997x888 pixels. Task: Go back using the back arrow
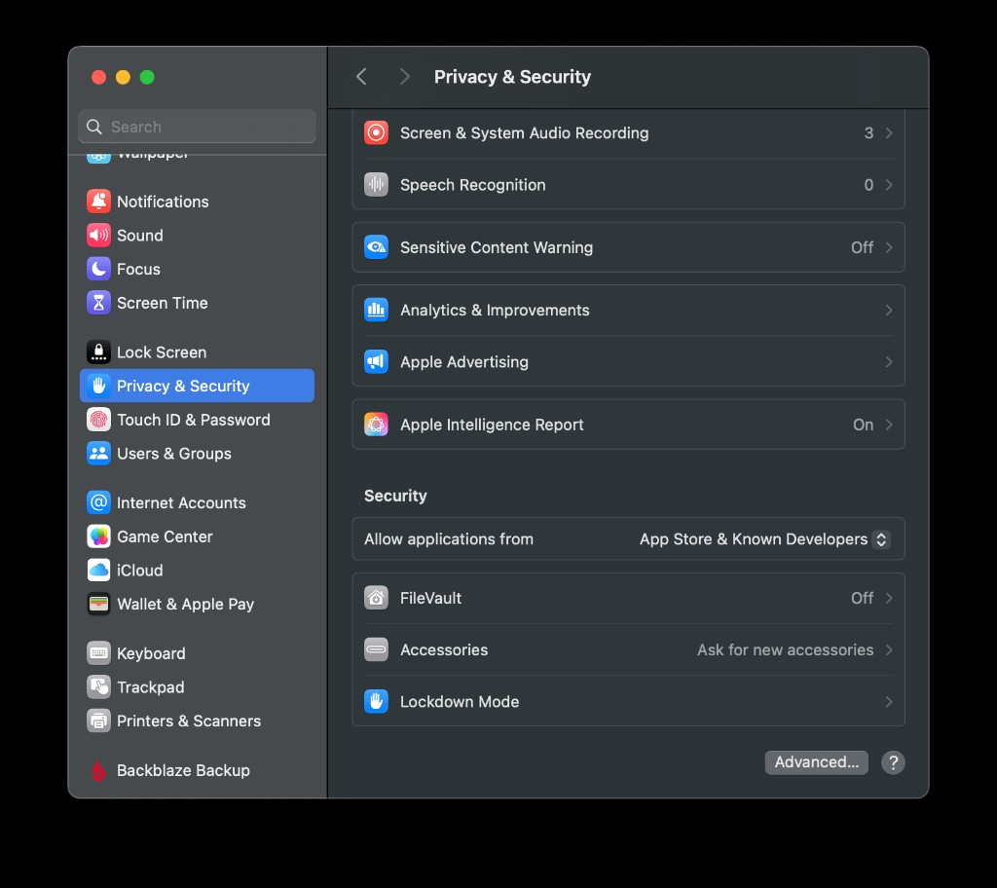(361, 77)
